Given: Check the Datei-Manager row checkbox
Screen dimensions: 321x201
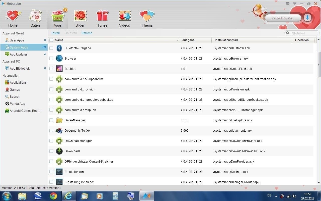Looking at the screenshot, I should (x=51, y=120).
